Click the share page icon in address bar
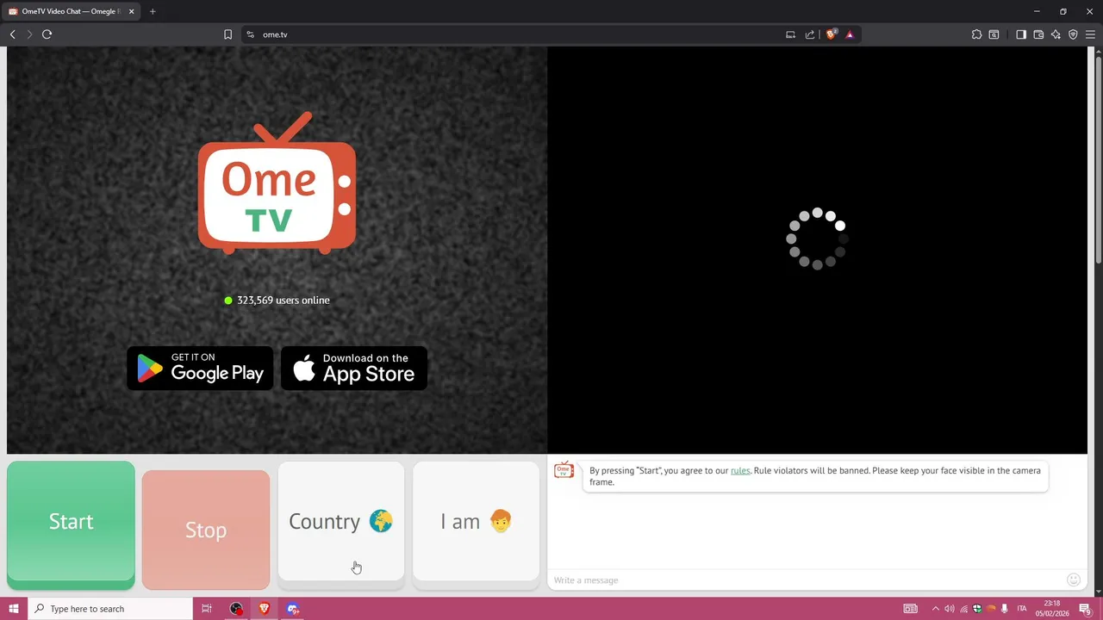1103x620 pixels. click(810, 34)
